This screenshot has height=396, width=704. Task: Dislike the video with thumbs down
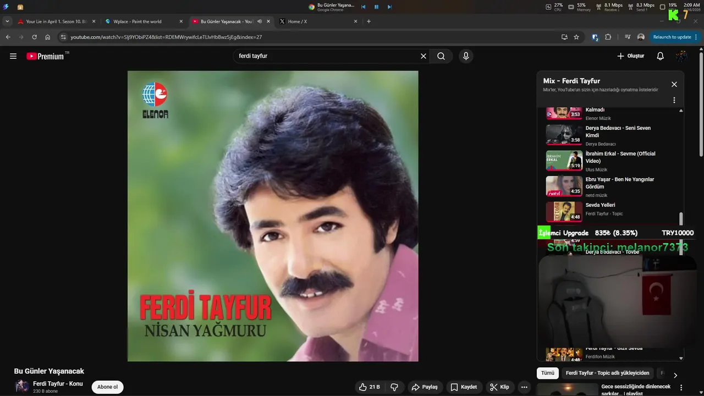click(394, 387)
